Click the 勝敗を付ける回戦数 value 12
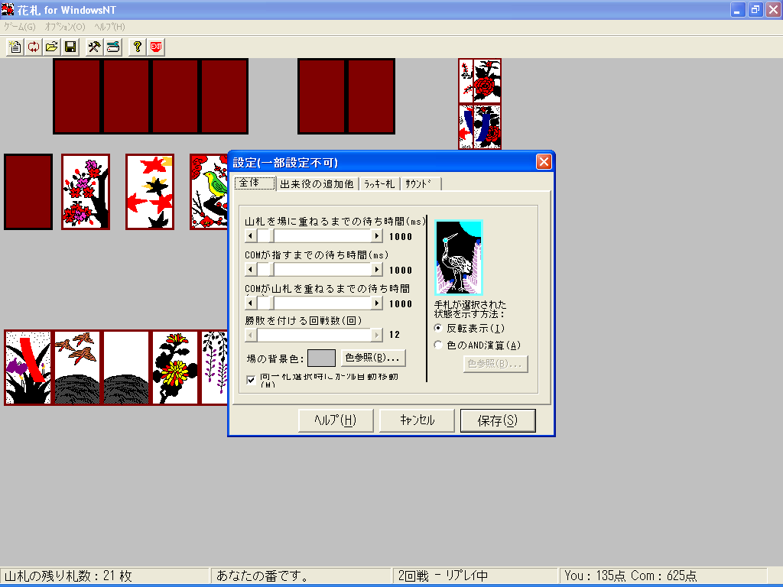The width and height of the screenshot is (783, 587). pyautogui.click(x=395, y=335)
